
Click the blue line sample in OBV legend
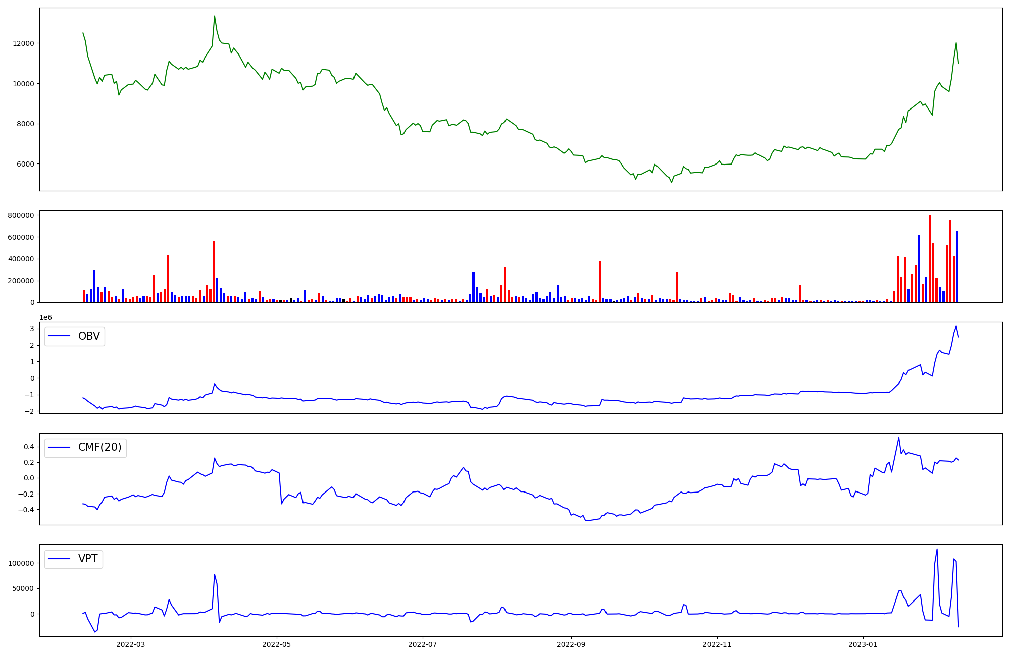pos(59,336)
